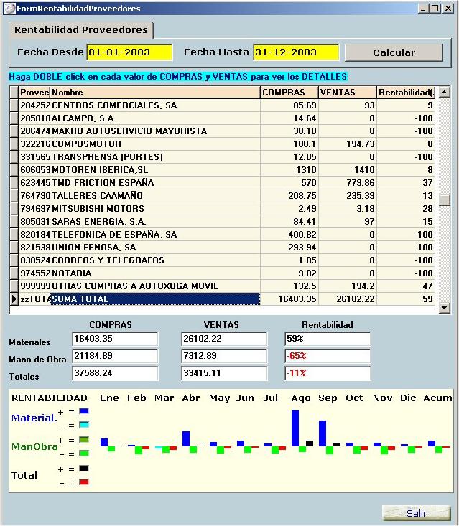The width and height of the screenshot is (459, 526).
Task: Click Materiales Rentabilidad field 59%
Action: 328,339
